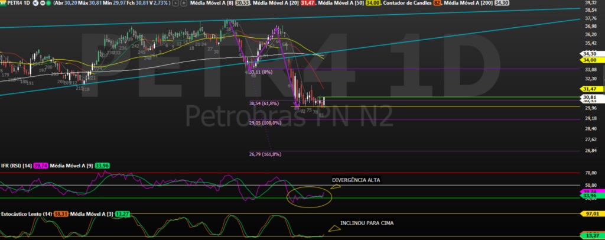This screenshot has height=240, width=605.
Task: Select the IFR (RSI) [14] indicator label
Action: 16,166
